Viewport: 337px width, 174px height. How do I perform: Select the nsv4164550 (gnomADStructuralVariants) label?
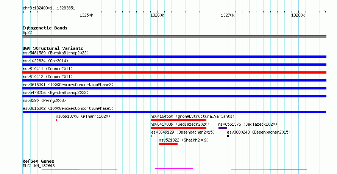(192, 116)
